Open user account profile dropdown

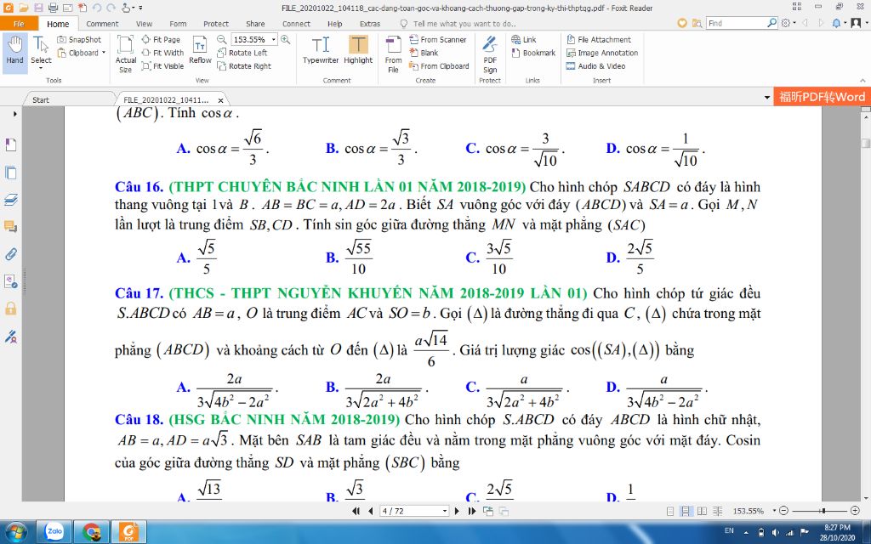point(857,23)
